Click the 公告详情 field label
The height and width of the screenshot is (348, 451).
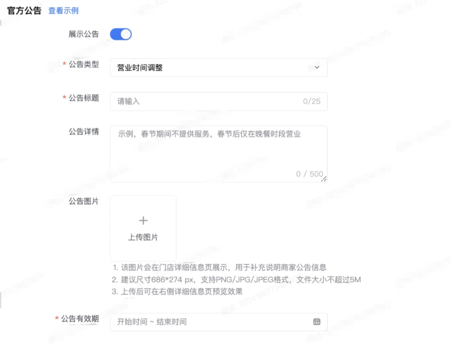84,132
